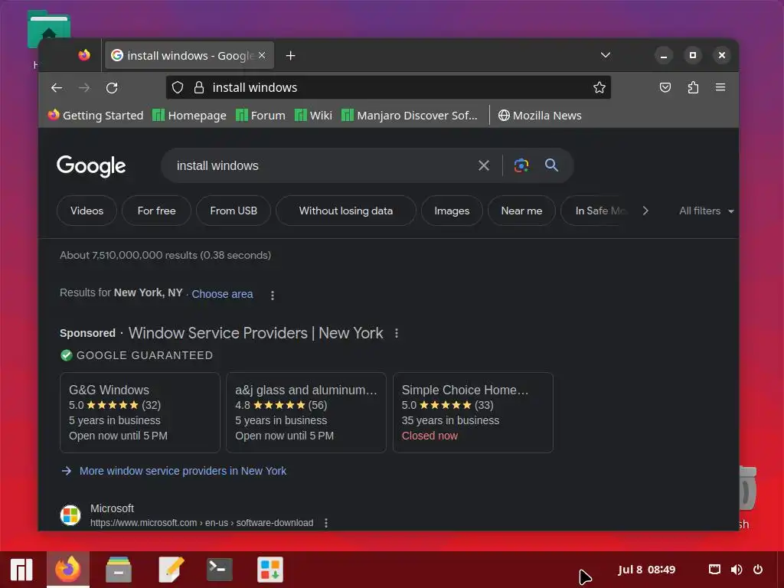Show more filter chips with right chevron

pyautogui.click(x=645, y=211)
